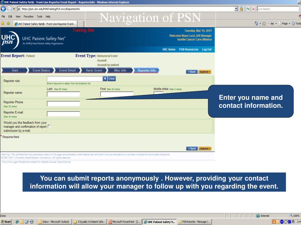Viewport: 301px width, 225px height.
Task: Click the upper Submit button
Action: [205, 72]
